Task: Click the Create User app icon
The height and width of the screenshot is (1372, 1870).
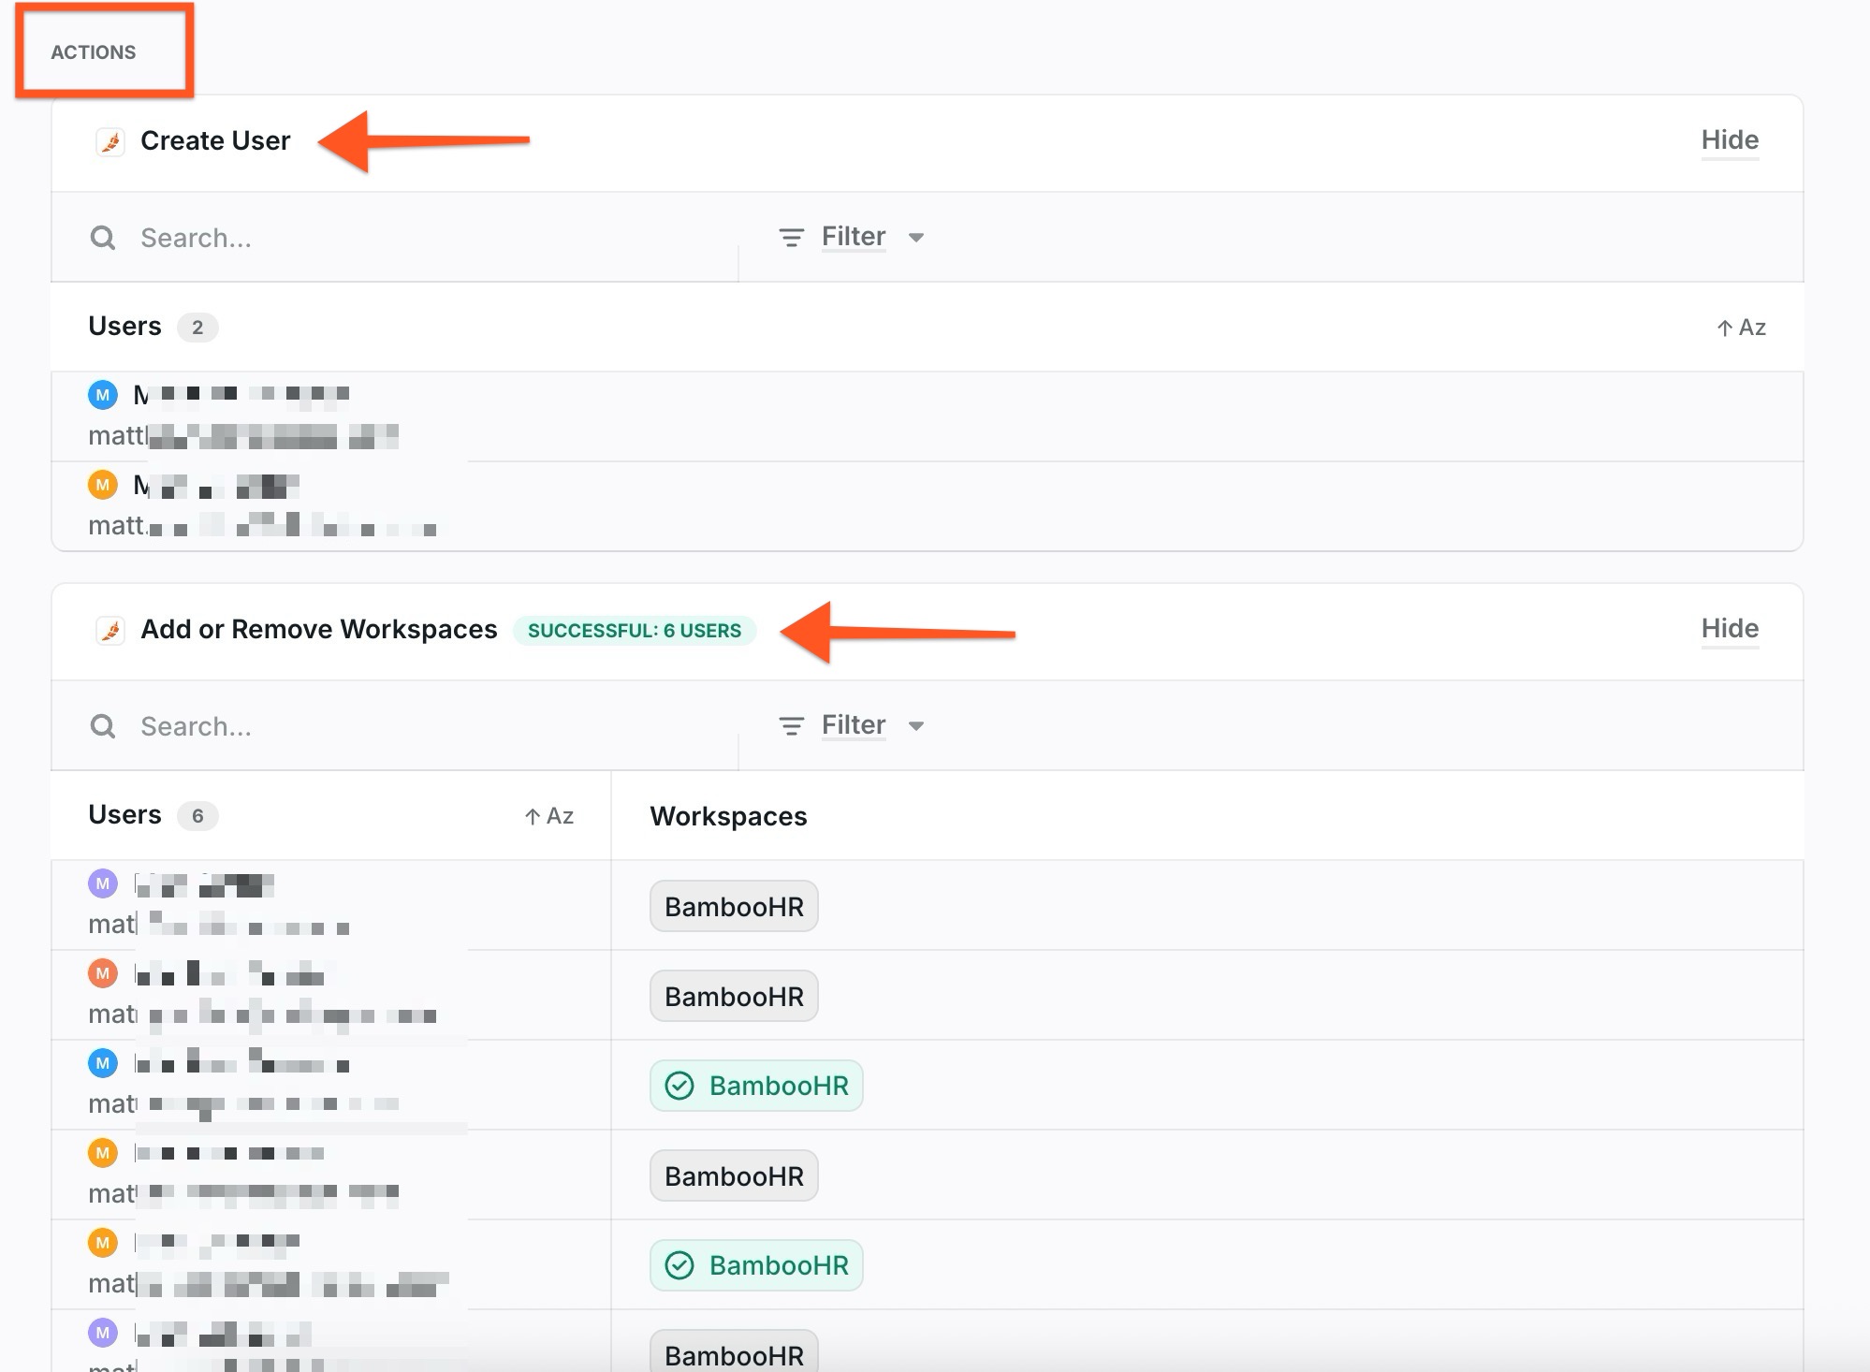Action: click(x=110, y=142)
